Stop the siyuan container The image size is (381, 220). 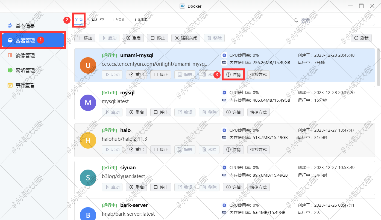161,187
